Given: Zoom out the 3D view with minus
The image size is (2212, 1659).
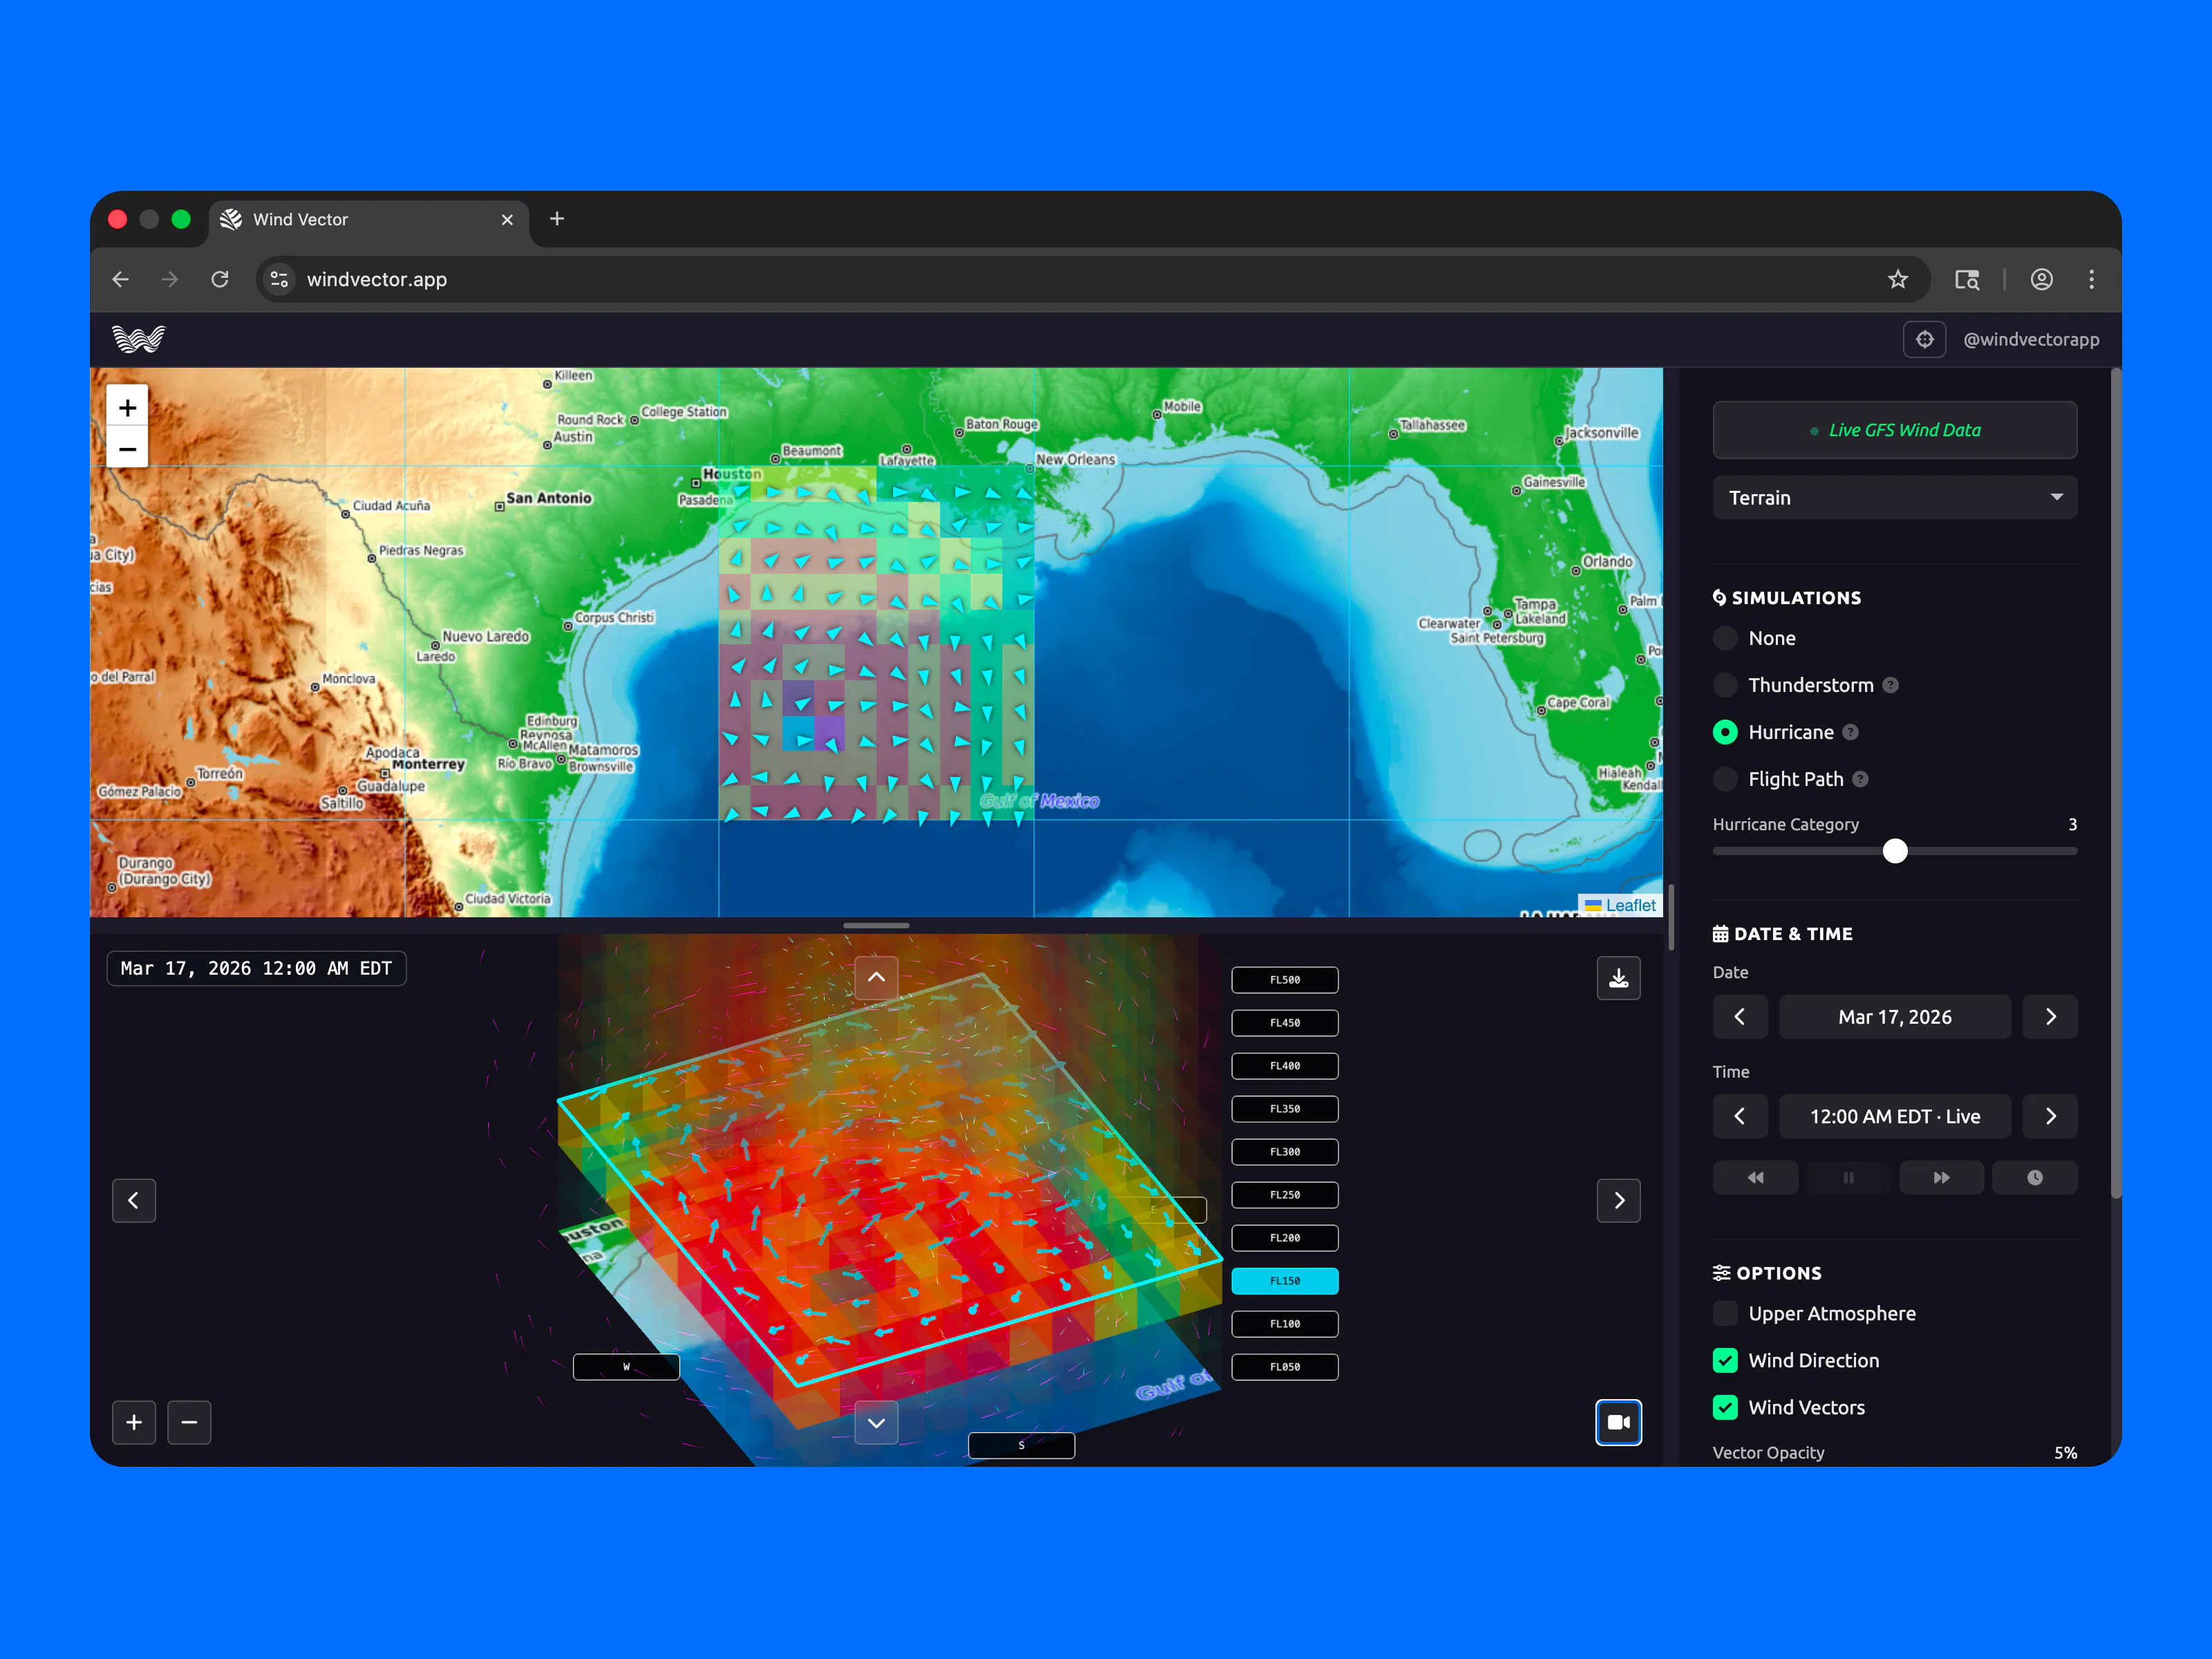Looking at the screenshot, I should 189,1422.
